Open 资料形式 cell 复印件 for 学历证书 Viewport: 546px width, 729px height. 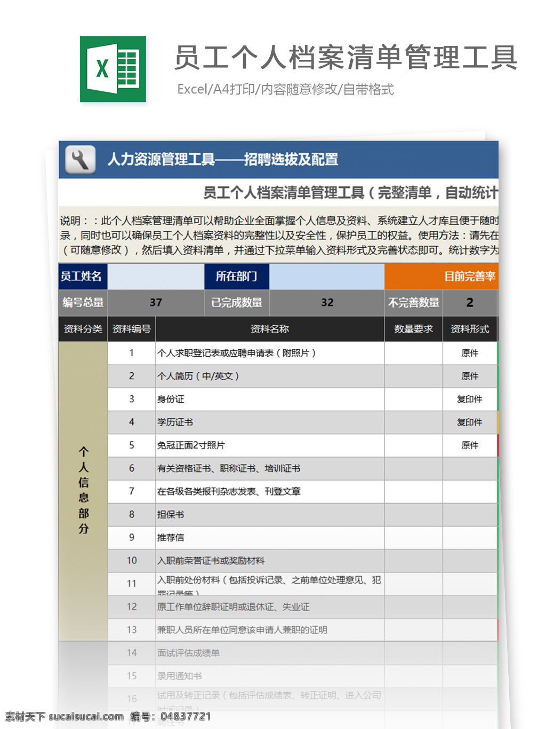[x=470, y=422]
